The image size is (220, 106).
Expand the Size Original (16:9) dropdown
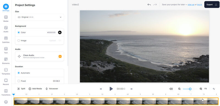(x=39, y=17)
